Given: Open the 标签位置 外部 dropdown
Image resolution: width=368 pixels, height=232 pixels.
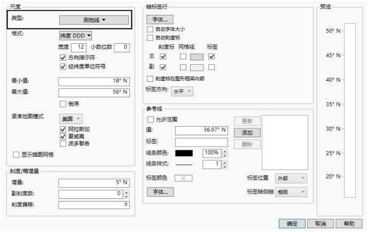Looking at the screenshot, I should pyautogui.click(x=291, y=179).
